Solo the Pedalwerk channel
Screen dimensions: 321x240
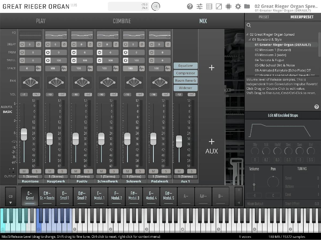[166, 171]
